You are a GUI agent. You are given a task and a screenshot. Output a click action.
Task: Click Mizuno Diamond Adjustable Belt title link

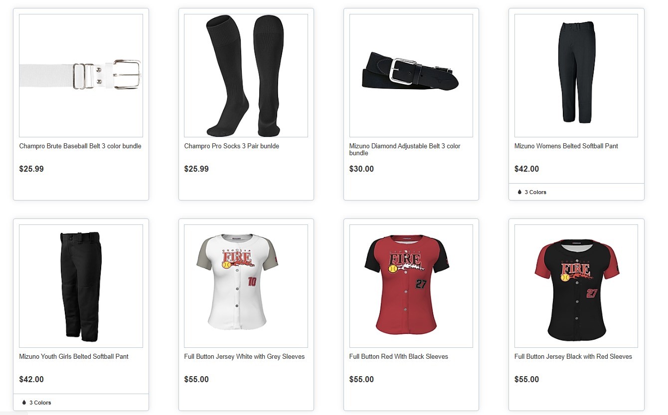tap(405, 150)
